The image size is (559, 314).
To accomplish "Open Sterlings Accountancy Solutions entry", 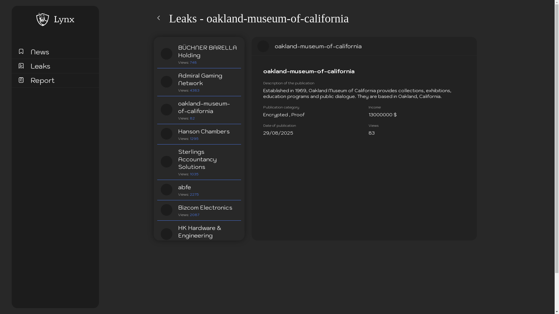I will [x=197, y=159].
